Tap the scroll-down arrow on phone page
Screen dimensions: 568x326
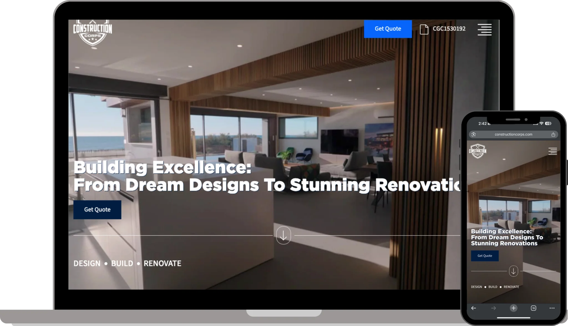point(513,271)
